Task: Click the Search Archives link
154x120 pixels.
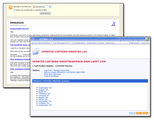Action: coord(51,76)
